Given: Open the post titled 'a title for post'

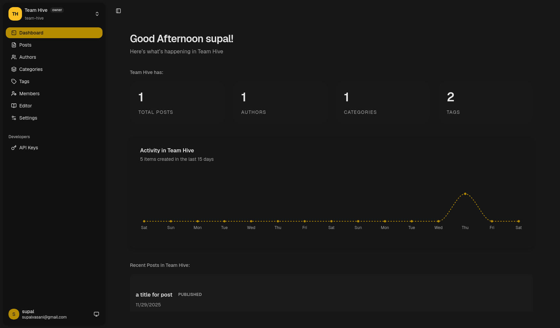Looking at the screenshot, I should pos(154,295).
